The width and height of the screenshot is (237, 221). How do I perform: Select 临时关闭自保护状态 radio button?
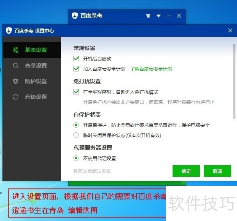pos(76,135)
